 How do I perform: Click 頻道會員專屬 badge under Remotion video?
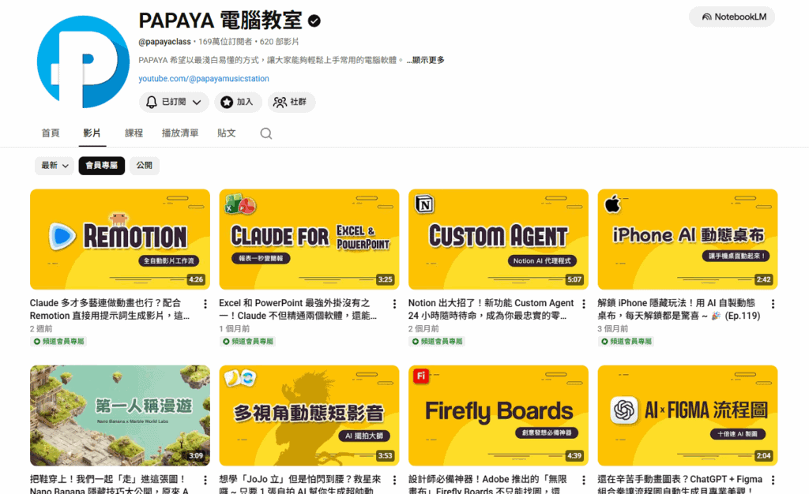[x=58, y=341]
